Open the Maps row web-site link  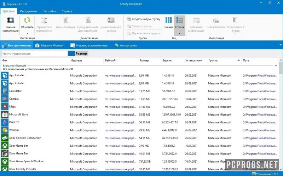click(x=120, y=107)
